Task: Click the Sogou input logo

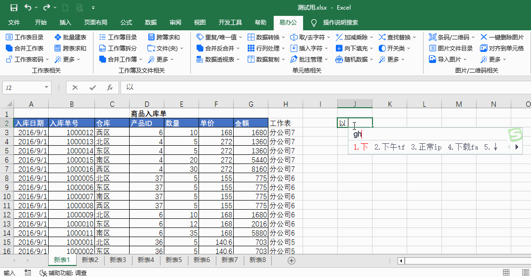Action: (515, 135)
